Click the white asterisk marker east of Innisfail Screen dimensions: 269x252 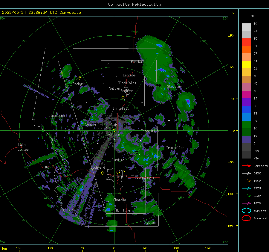click(142, 103)
